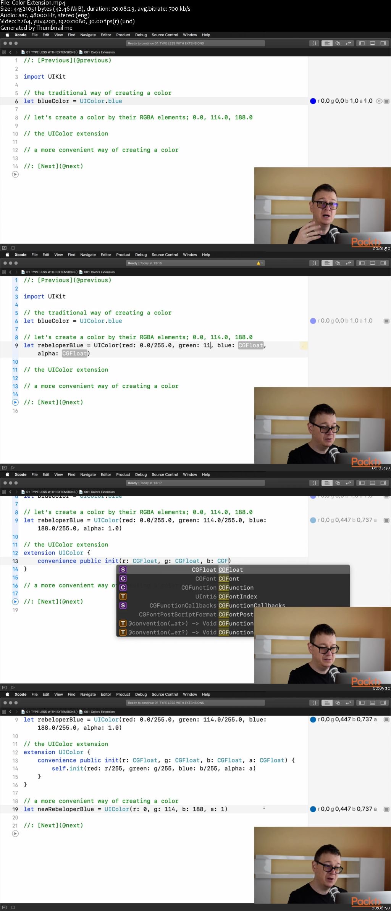Toggle inline result for the newRebeloperBlue line

pos(386,809)
